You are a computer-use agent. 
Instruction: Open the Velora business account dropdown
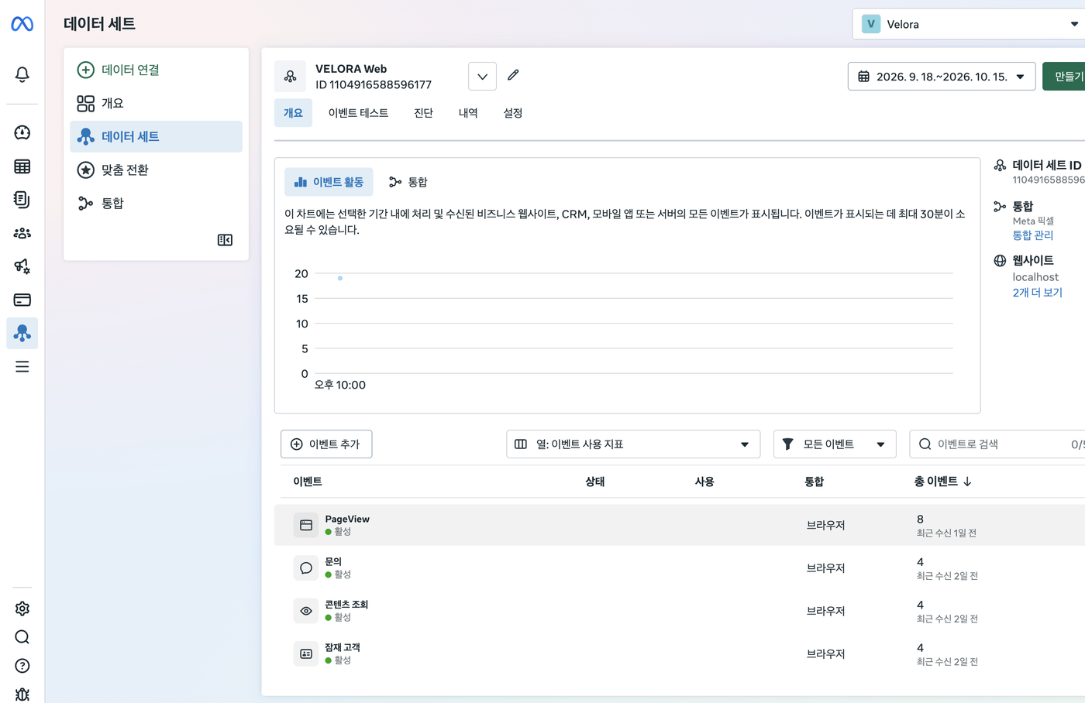(969, 24)
